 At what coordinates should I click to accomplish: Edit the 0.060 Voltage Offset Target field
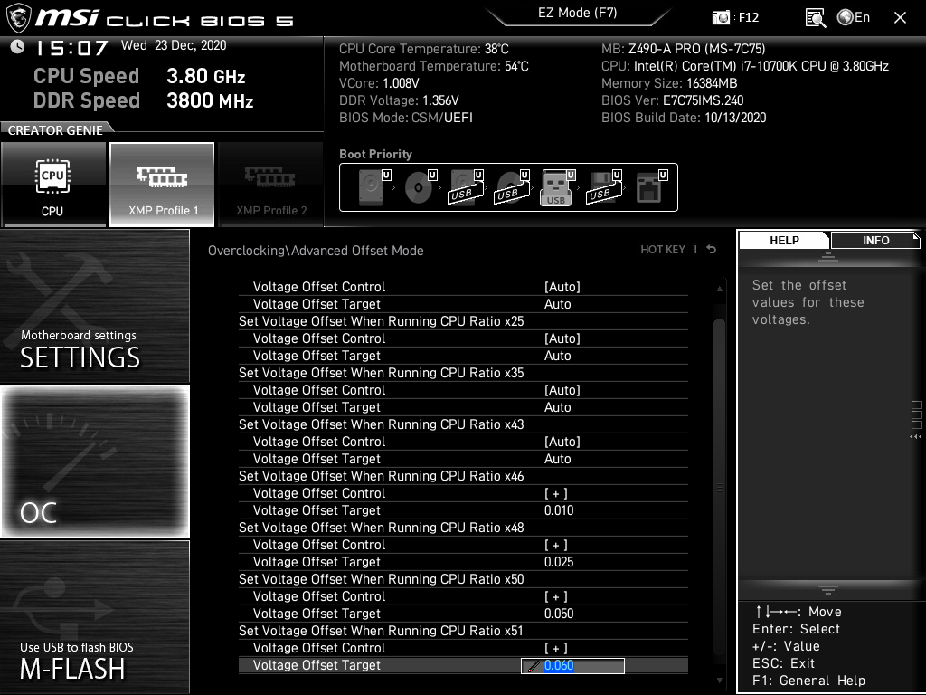572,665
